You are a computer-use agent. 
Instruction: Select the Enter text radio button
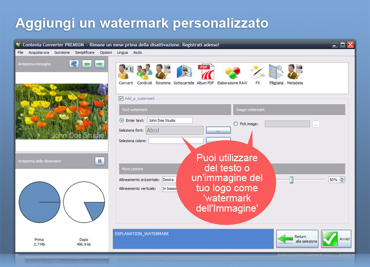coord(122,120)
